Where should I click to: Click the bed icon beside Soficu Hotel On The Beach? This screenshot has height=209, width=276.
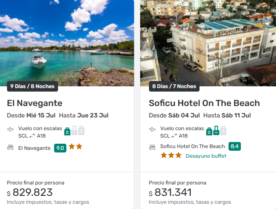click(x=153, y=147)
